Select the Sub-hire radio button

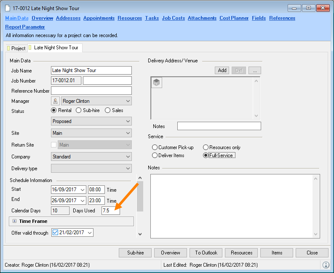pos(79,110)
